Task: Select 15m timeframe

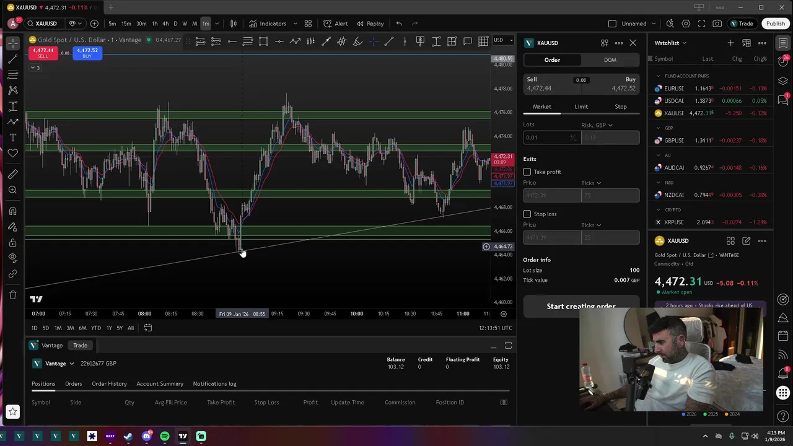Action: [x=126, y=24]
